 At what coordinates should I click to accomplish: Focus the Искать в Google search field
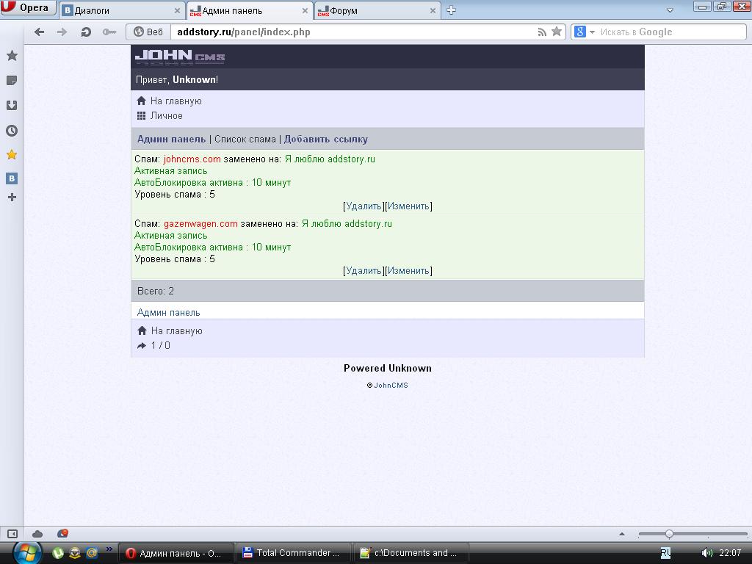point(671,32)
